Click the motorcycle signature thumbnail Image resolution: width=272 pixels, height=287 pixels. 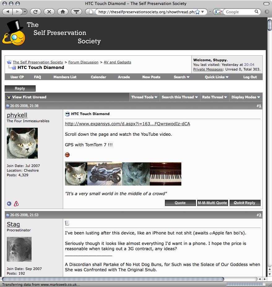click(105, 174)
